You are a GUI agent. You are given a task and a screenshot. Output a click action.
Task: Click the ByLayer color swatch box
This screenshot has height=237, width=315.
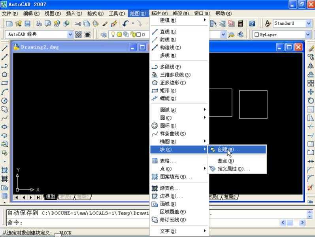(x=257, y=34)
